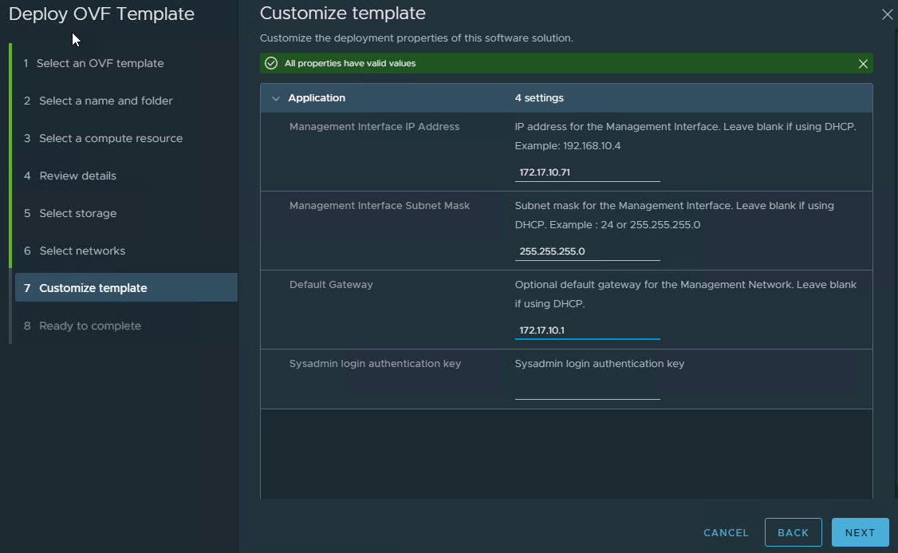This screenshot has width=898, height=553.
Task: Dismiss the green valid values banner
Action: tap(863, 64)
